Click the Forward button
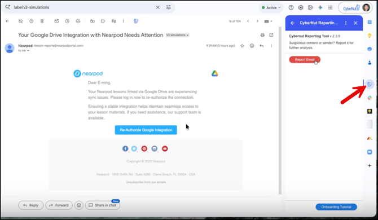The image size is (378, 220). [x=59, y=205]
